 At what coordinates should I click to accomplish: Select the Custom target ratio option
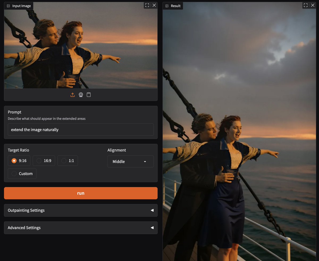coord(22,174)
